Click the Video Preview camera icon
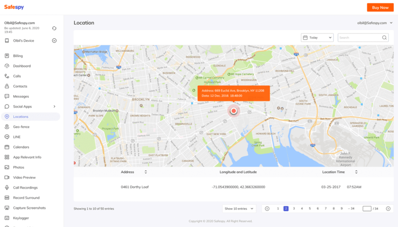 pyautogui.click(x=7, y=178)
